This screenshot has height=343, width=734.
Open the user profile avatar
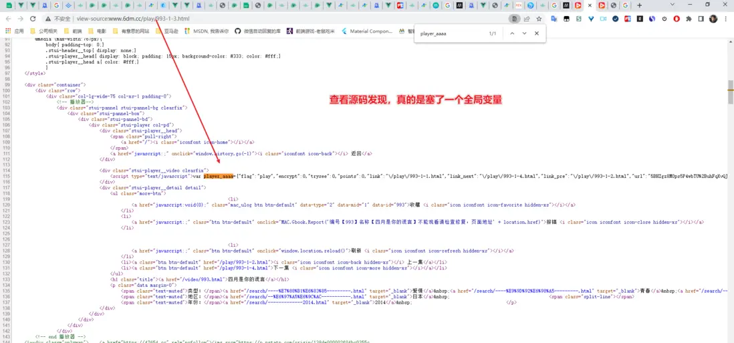(x=713, y=19)
